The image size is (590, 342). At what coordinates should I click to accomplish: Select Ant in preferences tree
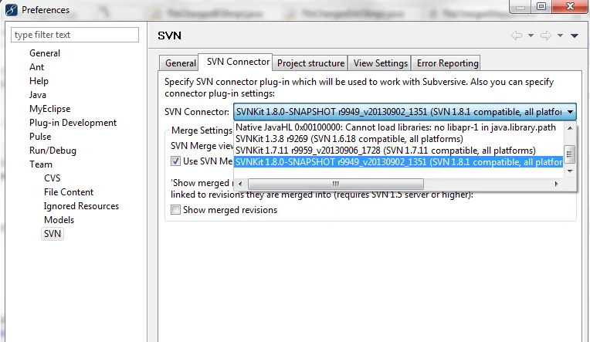[36, 67]
